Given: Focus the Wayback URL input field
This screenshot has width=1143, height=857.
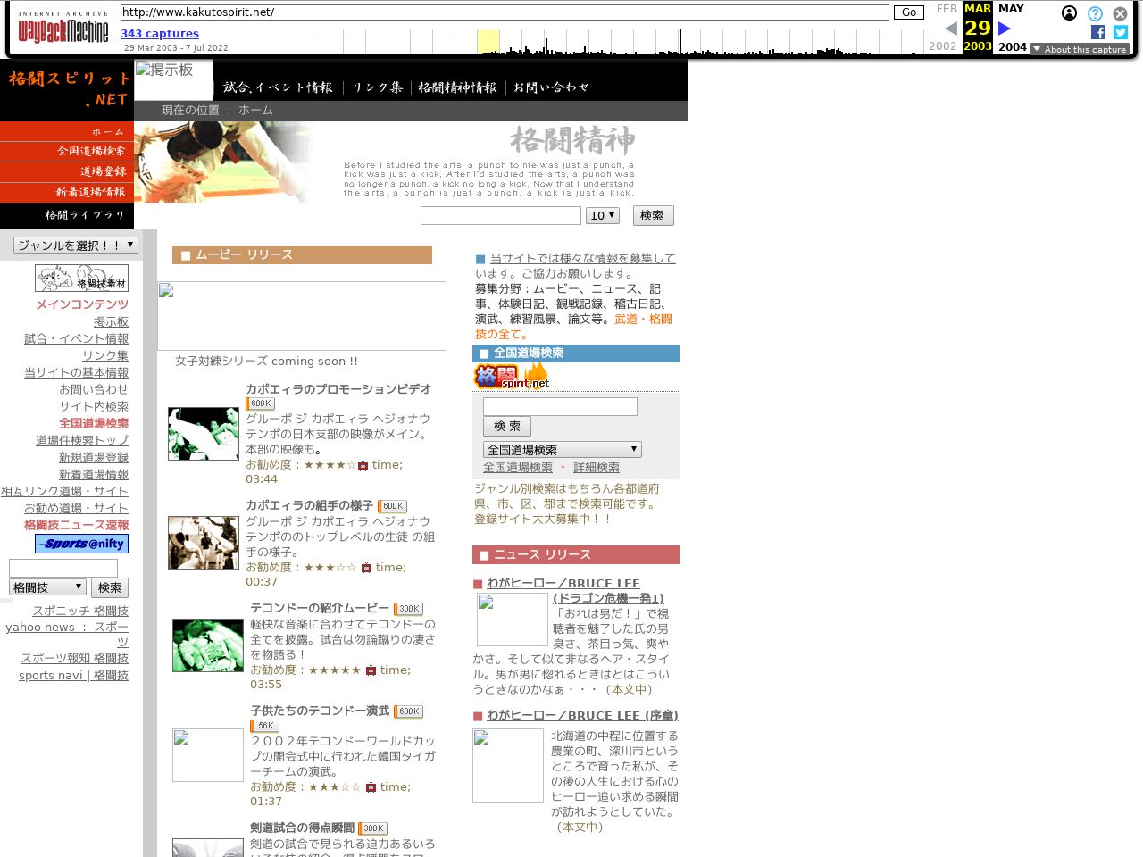Looking at the screenshot, I should [x=505, y=12].
